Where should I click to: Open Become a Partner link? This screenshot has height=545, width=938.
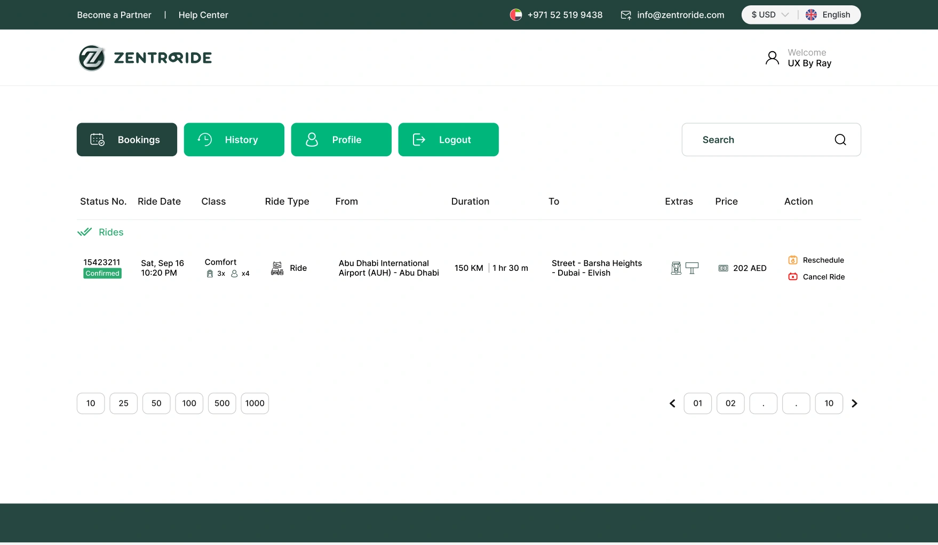pos(114,15)
